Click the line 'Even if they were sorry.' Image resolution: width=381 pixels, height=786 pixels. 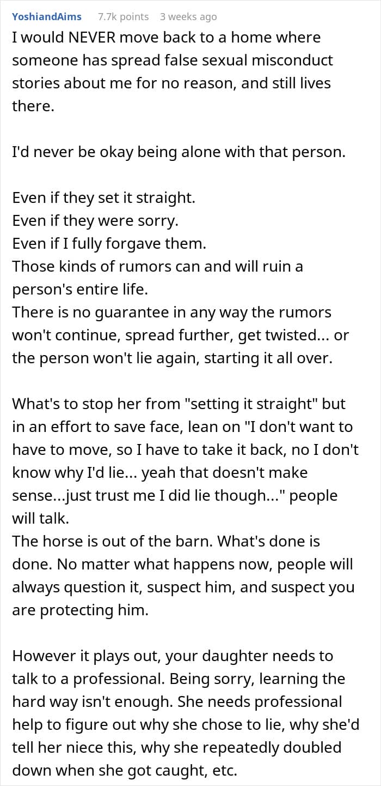click(x=96, y=221)
